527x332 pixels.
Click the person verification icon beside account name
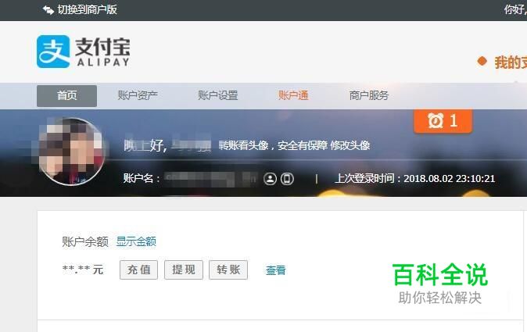coord(270,179)
